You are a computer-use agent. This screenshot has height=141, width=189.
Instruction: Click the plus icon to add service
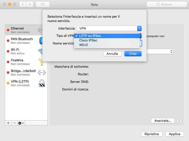click(x=8, y=123)
